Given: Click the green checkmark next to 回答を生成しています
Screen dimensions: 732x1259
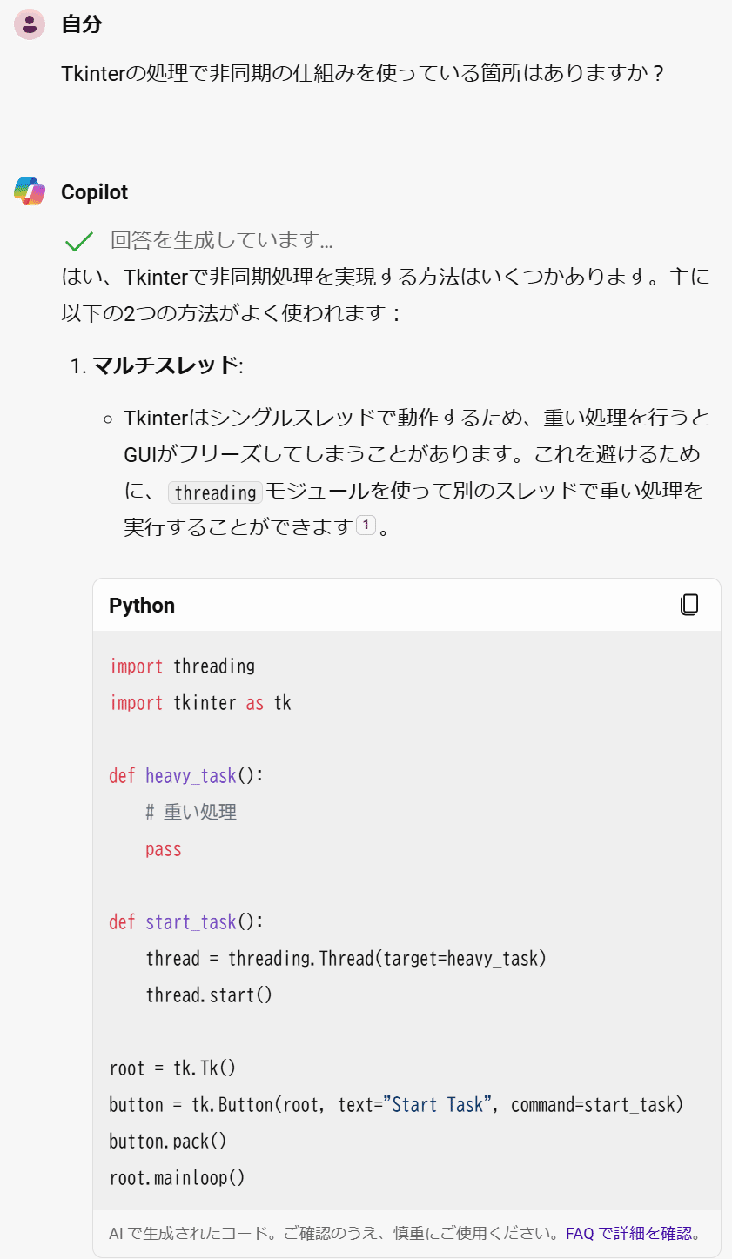Looking at the screenshot, I should point(78,239).
